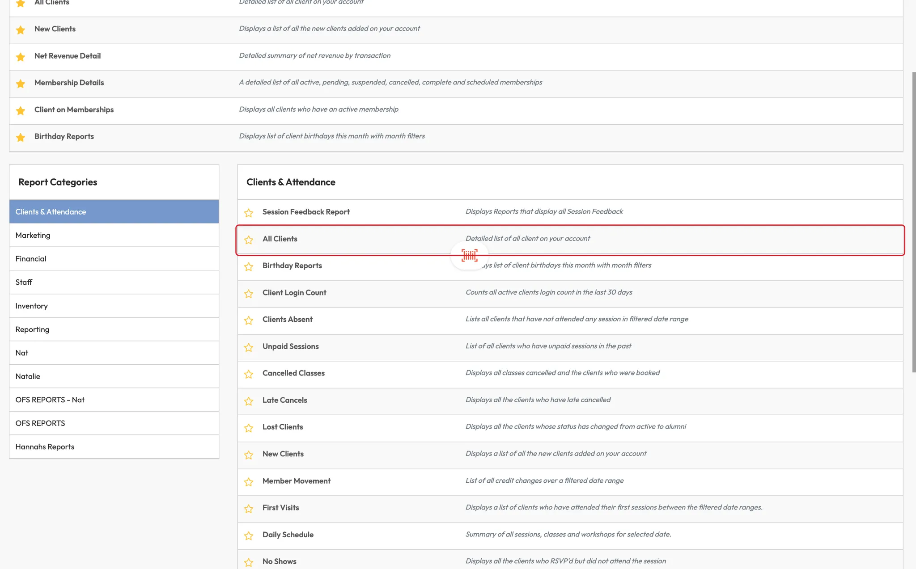The height and width of the screenshot is (569, 916).
Task: Unfavorite New Clients in favorites list
Action: coord(21,30)
